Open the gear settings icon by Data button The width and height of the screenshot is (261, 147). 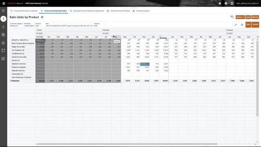[242, 24]
